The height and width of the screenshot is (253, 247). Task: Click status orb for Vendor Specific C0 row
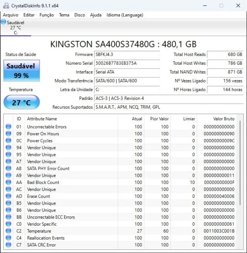click(x=8, y=224)
